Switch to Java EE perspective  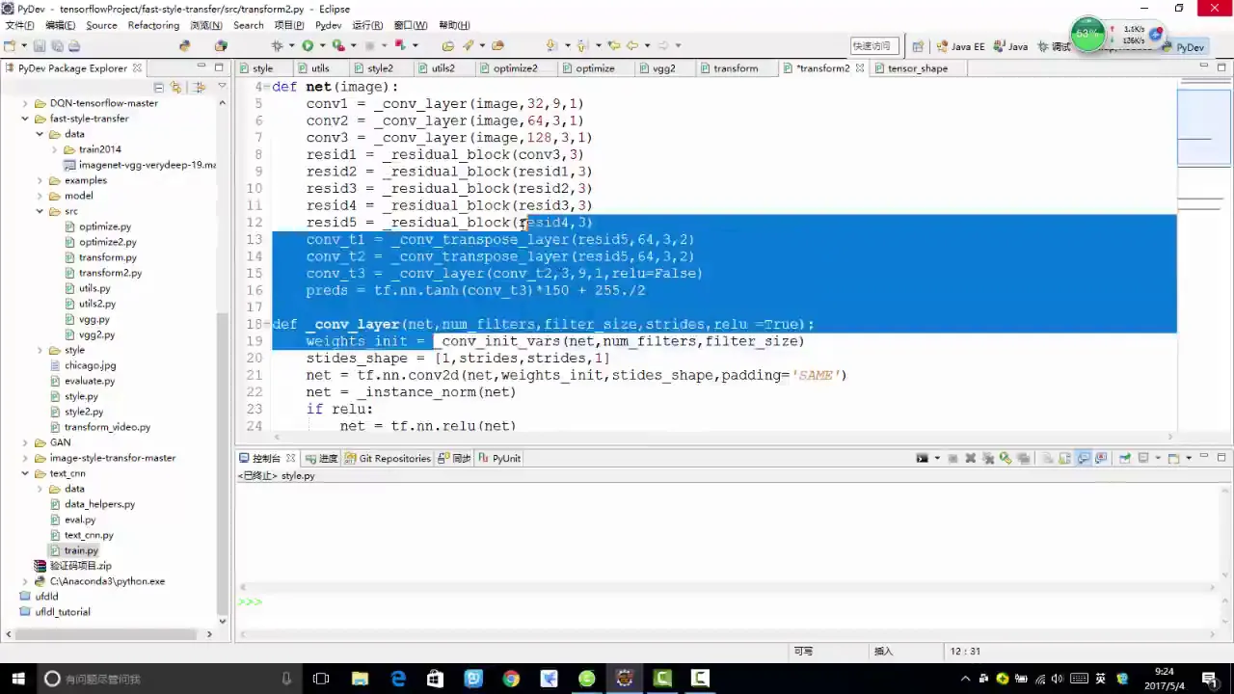[x=961, y=46]
